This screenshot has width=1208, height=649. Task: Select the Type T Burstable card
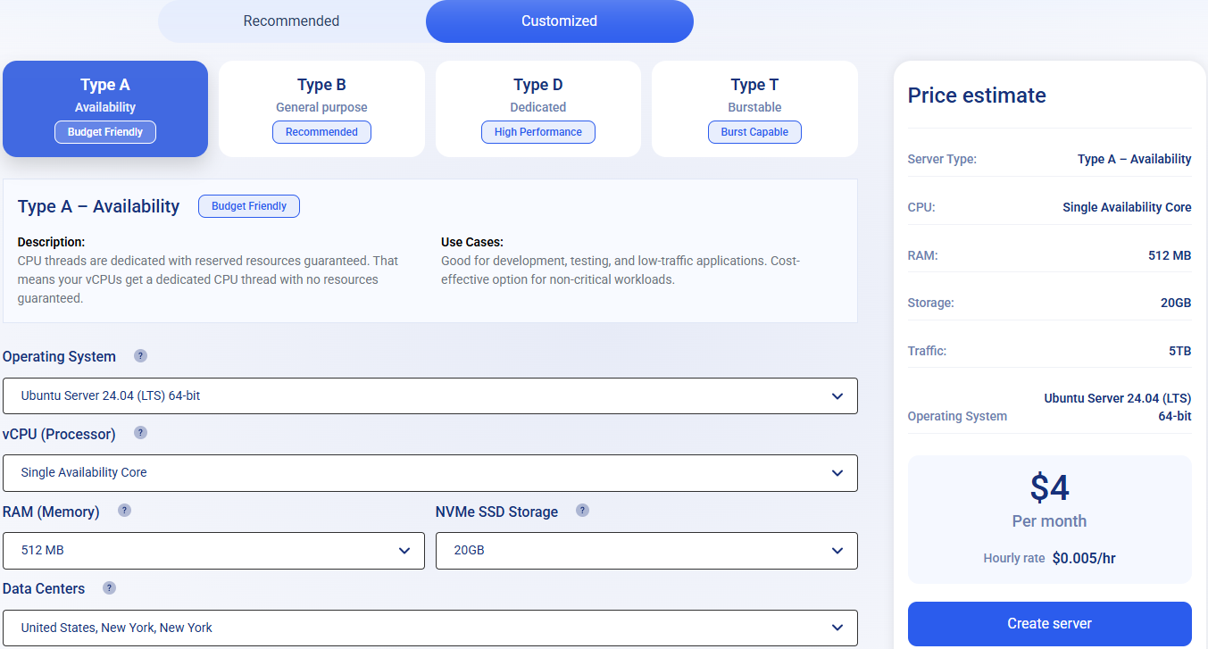point(754,109)
